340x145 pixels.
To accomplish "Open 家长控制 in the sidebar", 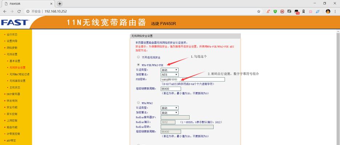I will [x=12, y=114].
